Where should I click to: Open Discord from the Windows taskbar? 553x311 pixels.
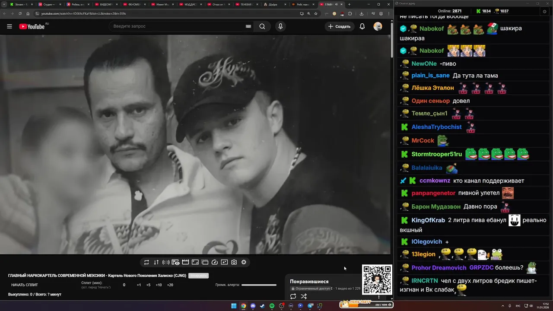(x=253, y=306)
